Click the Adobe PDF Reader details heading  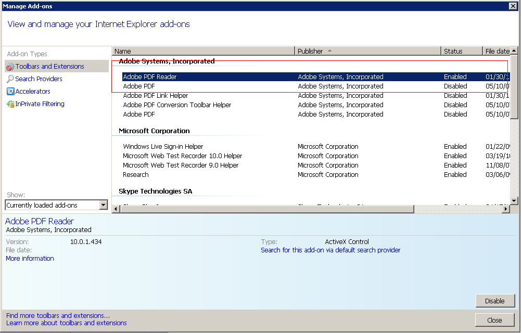click(x=39, y=221)
